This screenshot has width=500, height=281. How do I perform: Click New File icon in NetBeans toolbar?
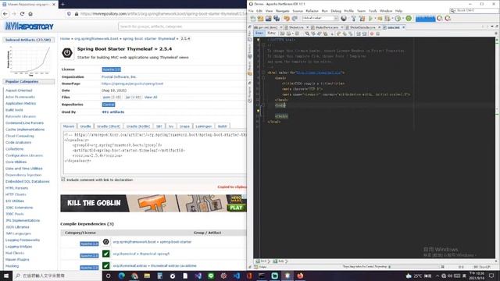point(253,19)
